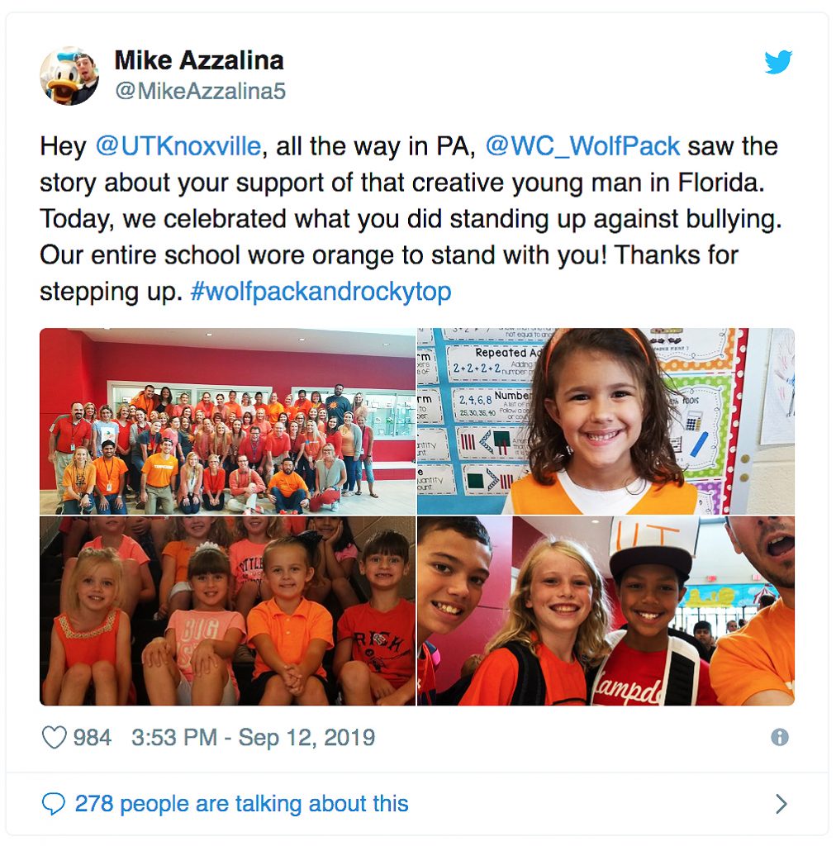Open the photo of girl by math wall
The height and width of the screenshot is (846, 836).
point(606,421)
